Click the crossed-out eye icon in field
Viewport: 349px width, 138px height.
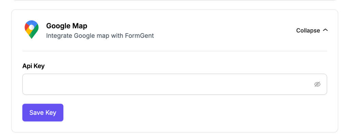pyautogui.click(x=317, y=84)
